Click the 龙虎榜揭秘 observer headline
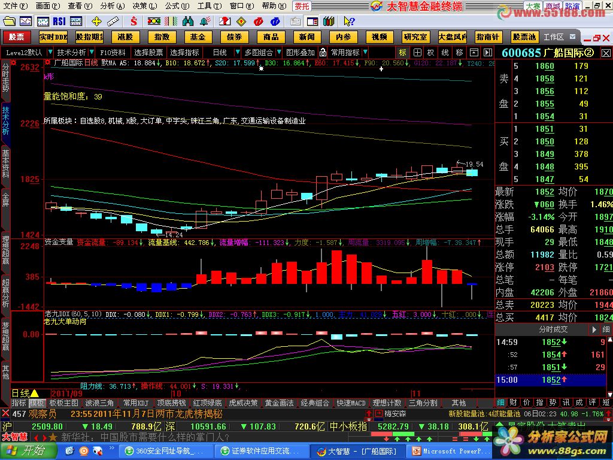Viewport: 613px width, 460px height. (146, 414)
